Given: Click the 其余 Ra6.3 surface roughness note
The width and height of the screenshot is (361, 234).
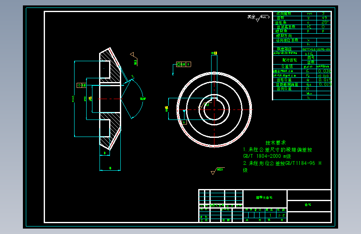Looking at the screenshot, I should pos(258,18).
